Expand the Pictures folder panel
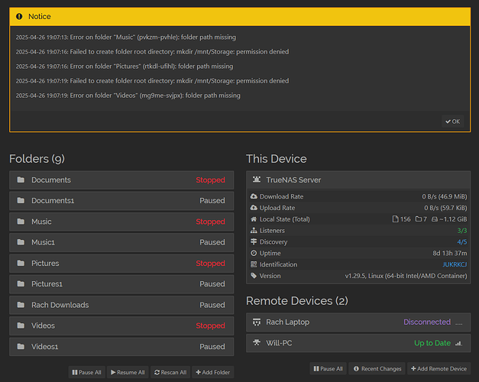Viewport: 479px width, 382px height. tap(121, 263)
